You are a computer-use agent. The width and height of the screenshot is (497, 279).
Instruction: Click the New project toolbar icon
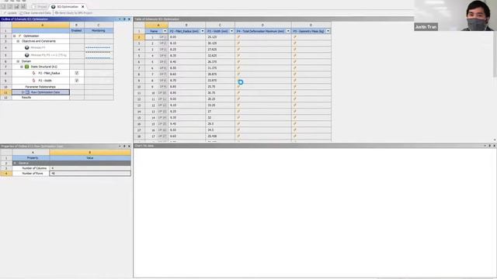3,6
